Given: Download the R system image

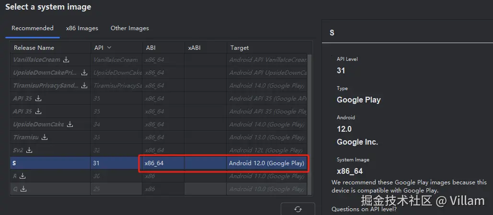Looking at the screenshot, I should (x=23, y=176).
